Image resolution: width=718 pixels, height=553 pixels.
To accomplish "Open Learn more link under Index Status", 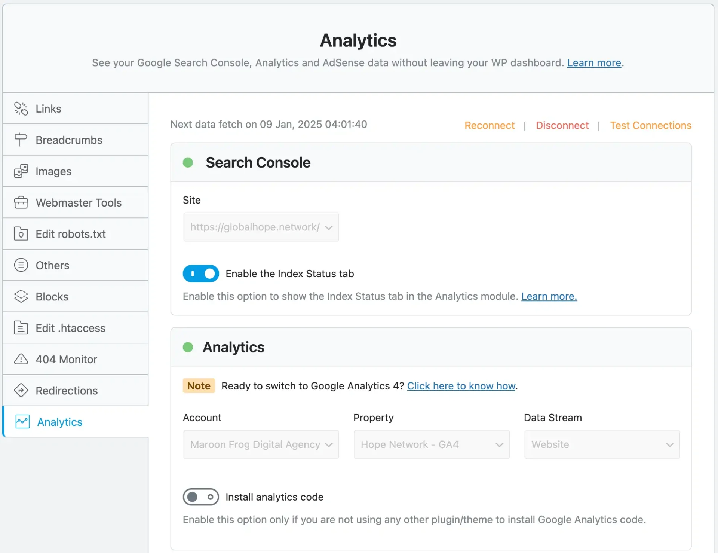I will 549,296.
